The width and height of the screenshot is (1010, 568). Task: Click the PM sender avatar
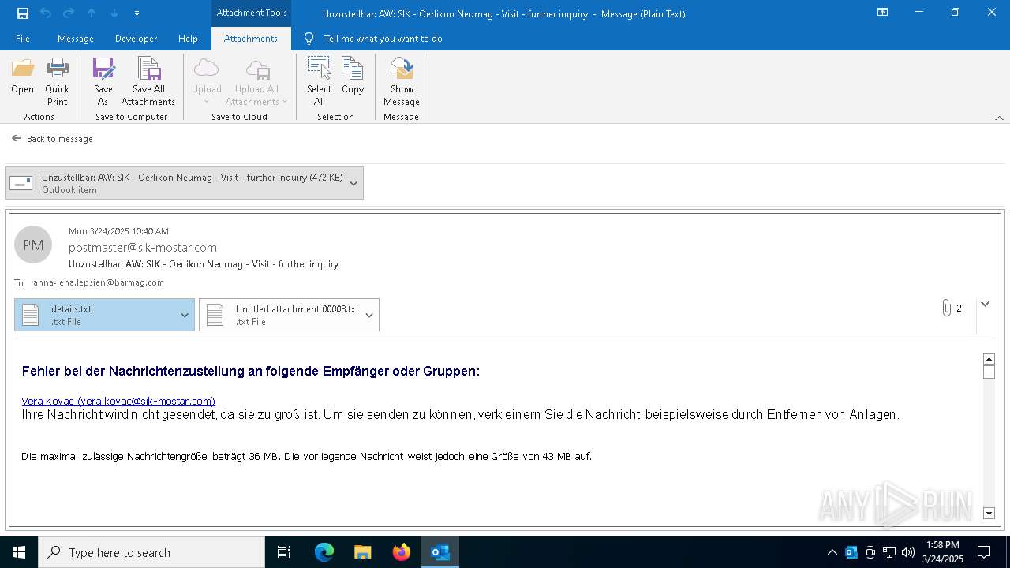click(33, 245)
